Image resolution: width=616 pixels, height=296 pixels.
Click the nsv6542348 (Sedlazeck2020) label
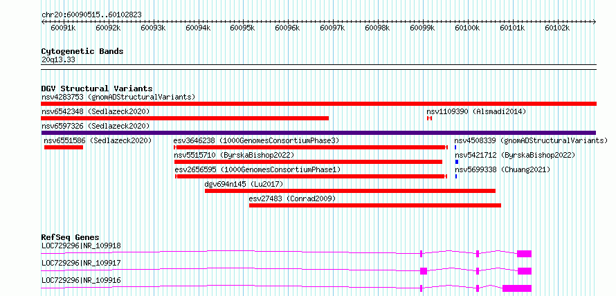96,111
